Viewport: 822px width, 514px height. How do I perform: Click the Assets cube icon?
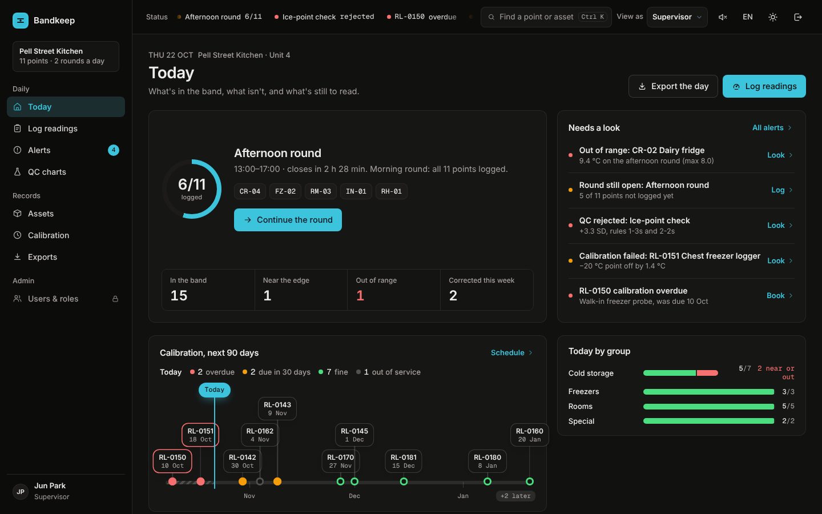click(17, 214)
